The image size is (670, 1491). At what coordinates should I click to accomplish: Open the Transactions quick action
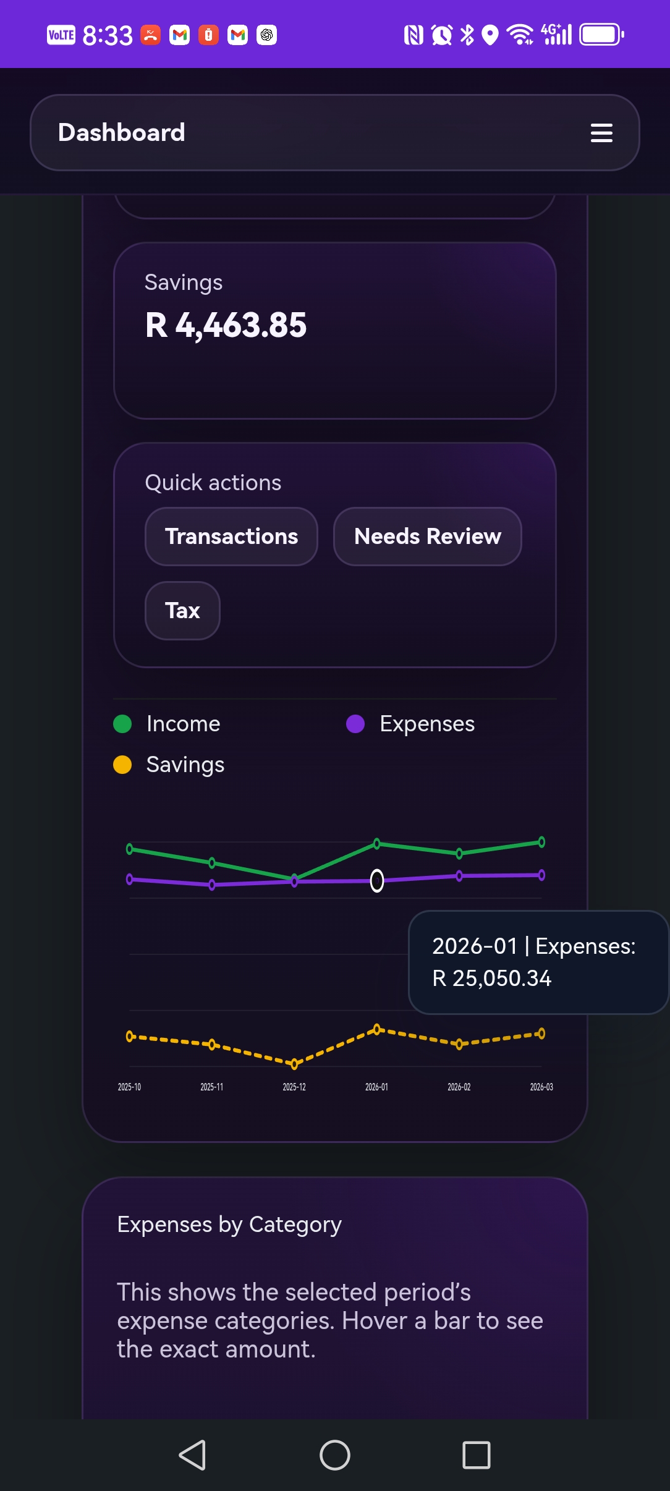[x=231, y=536]
